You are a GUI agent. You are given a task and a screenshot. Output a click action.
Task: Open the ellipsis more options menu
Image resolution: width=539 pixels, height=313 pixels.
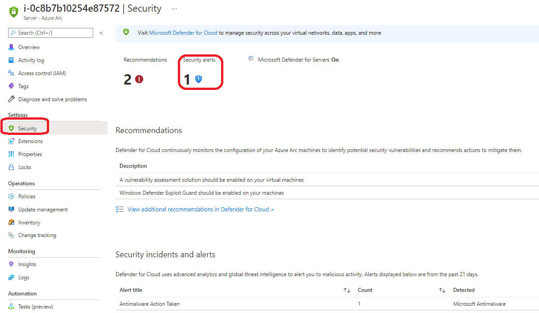(174, 9)
